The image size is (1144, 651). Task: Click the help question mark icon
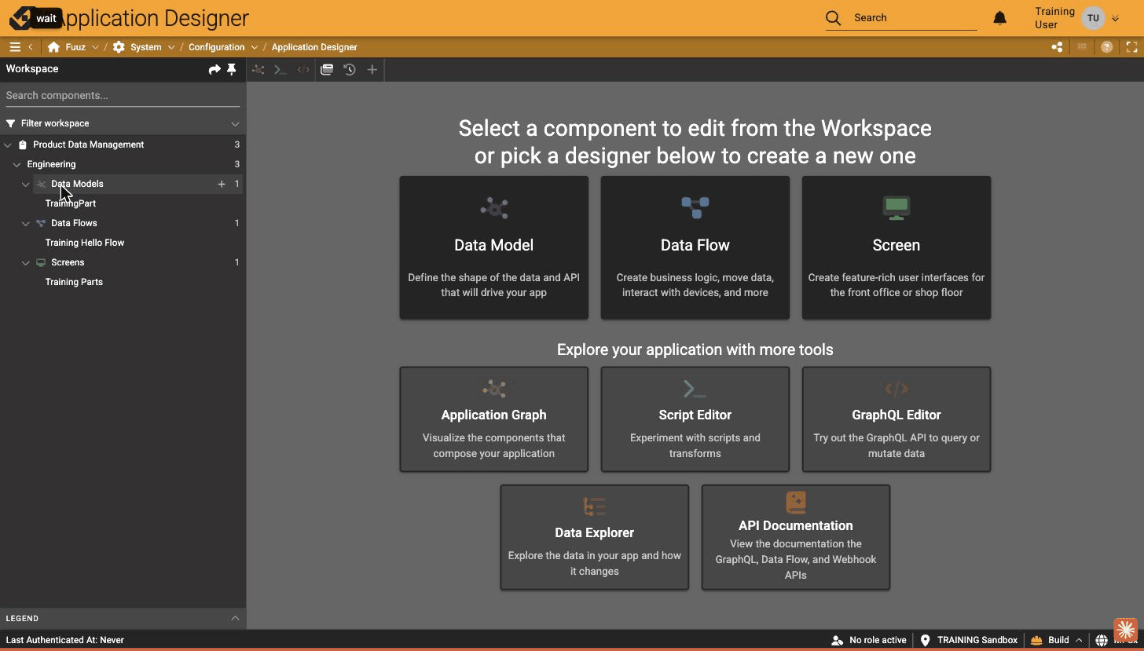[1106, 47]
